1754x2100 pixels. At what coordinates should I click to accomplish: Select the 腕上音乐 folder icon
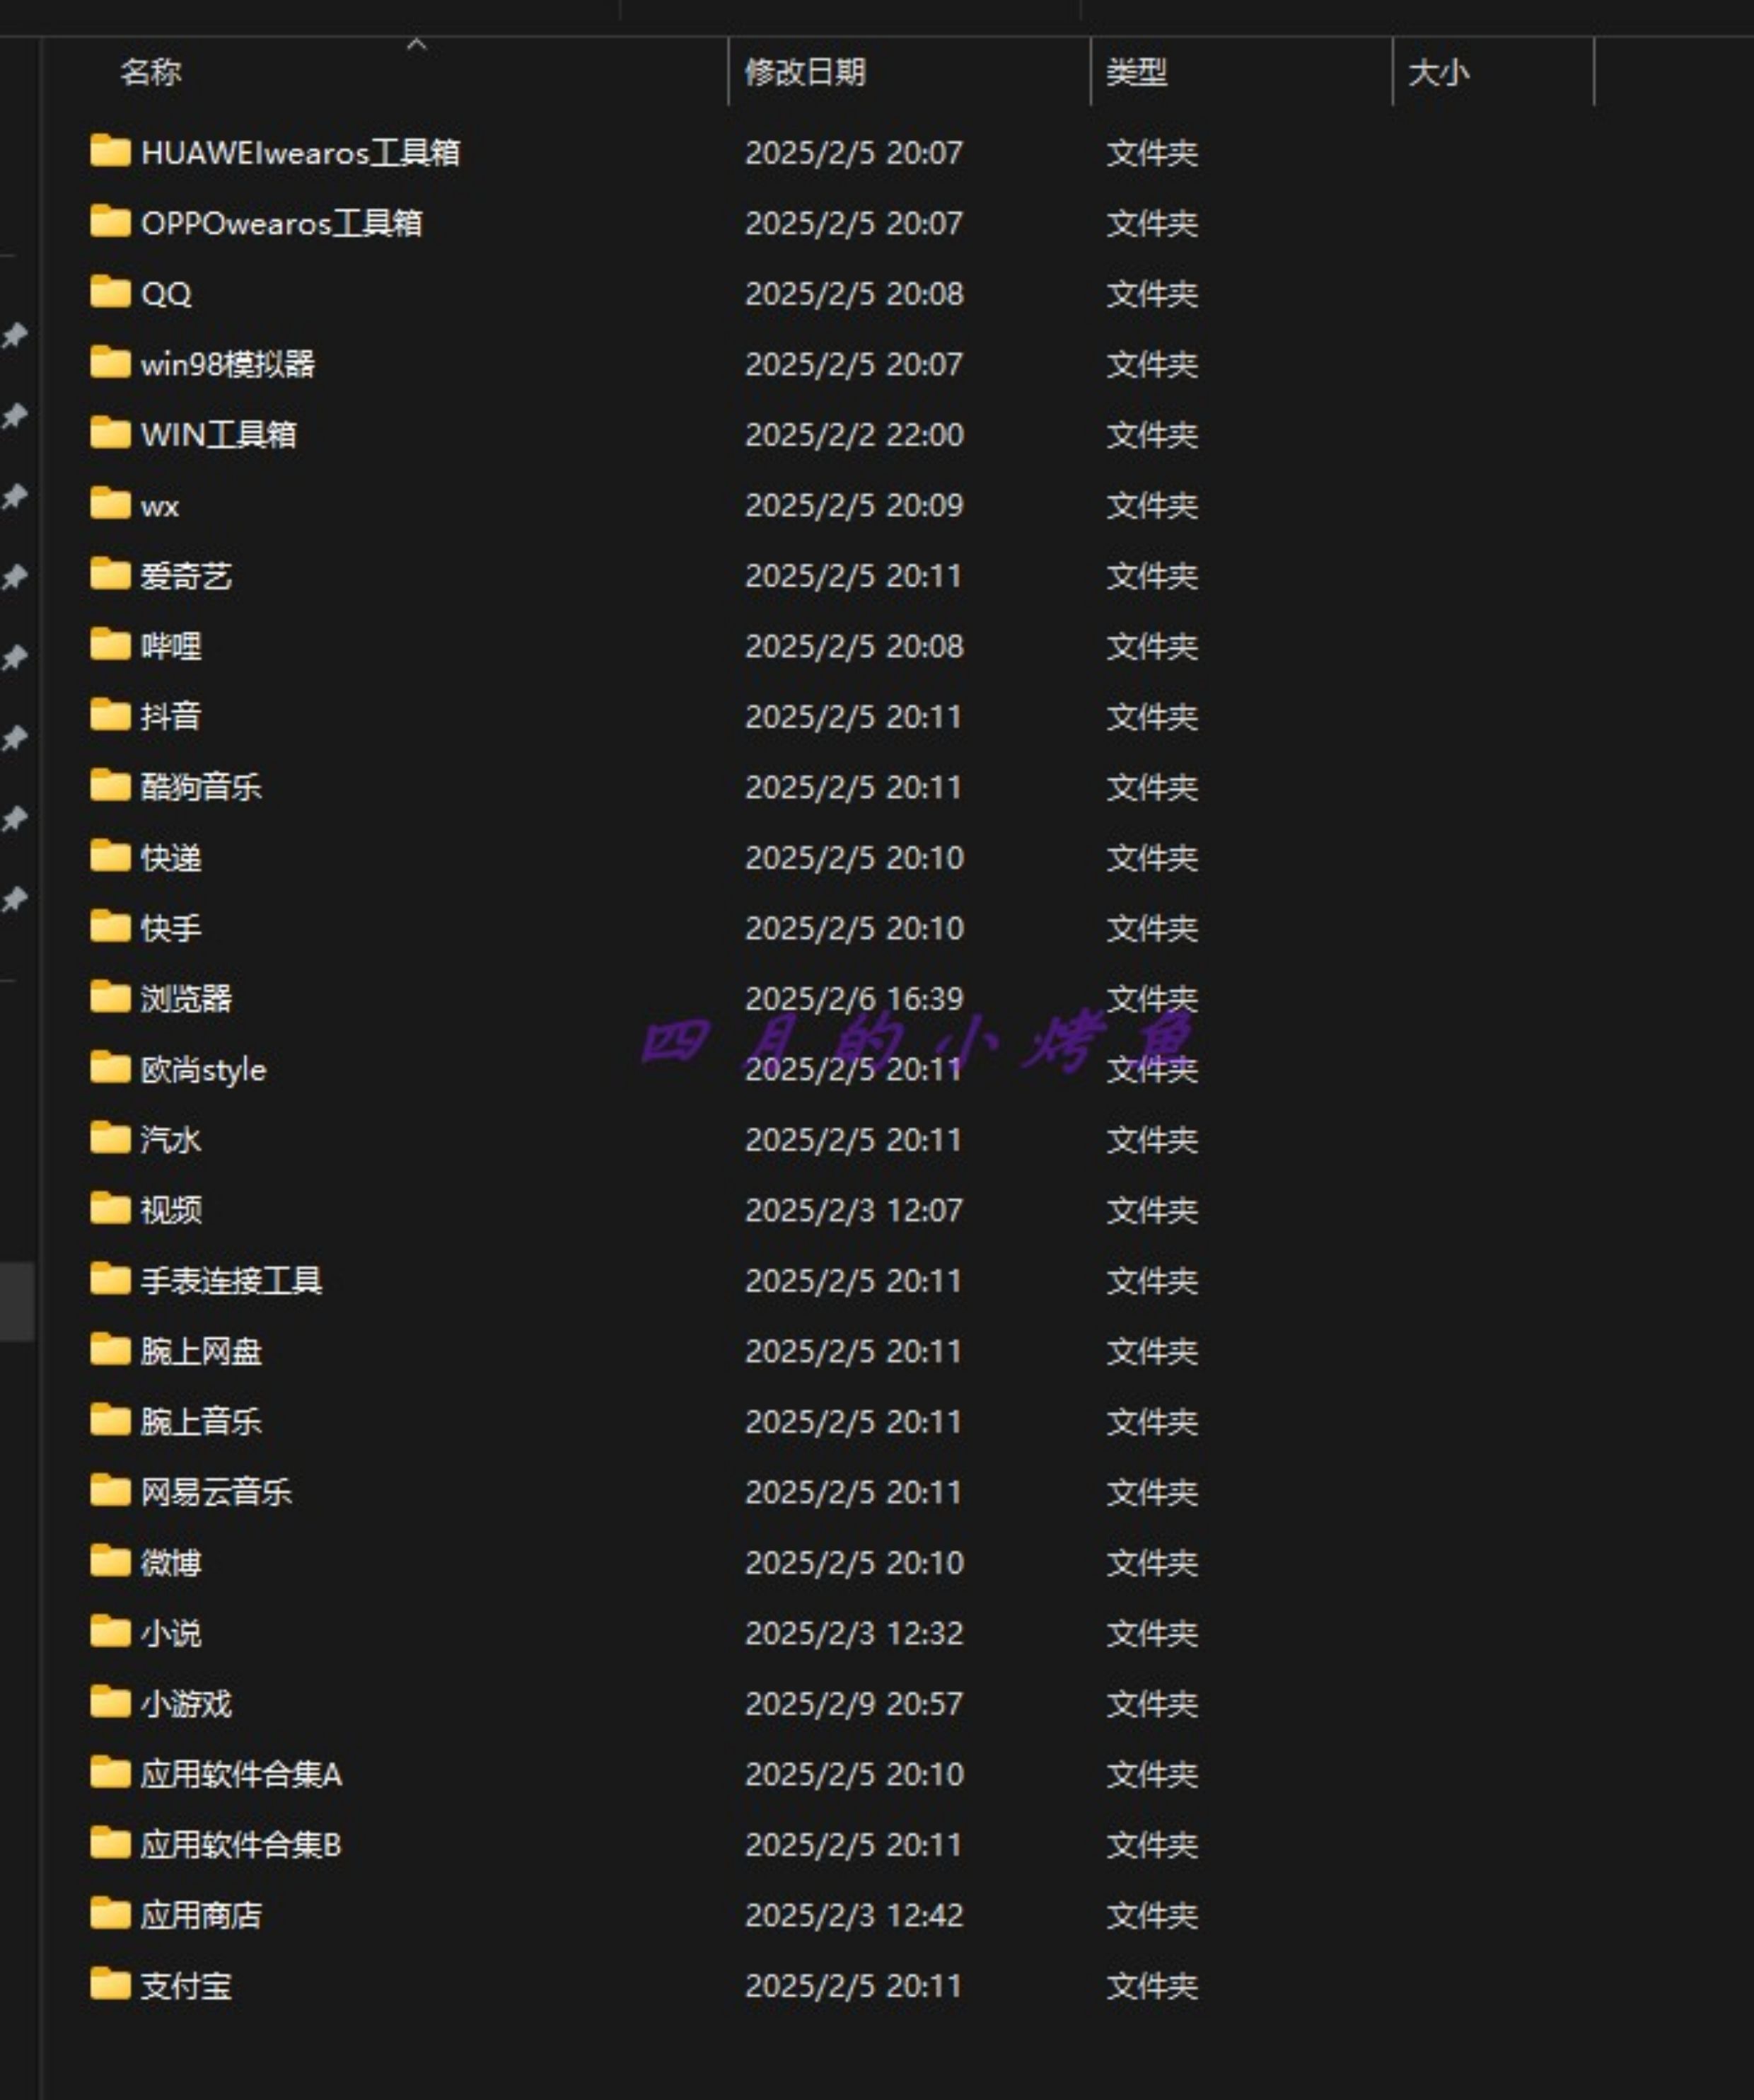pos(110,1420)
